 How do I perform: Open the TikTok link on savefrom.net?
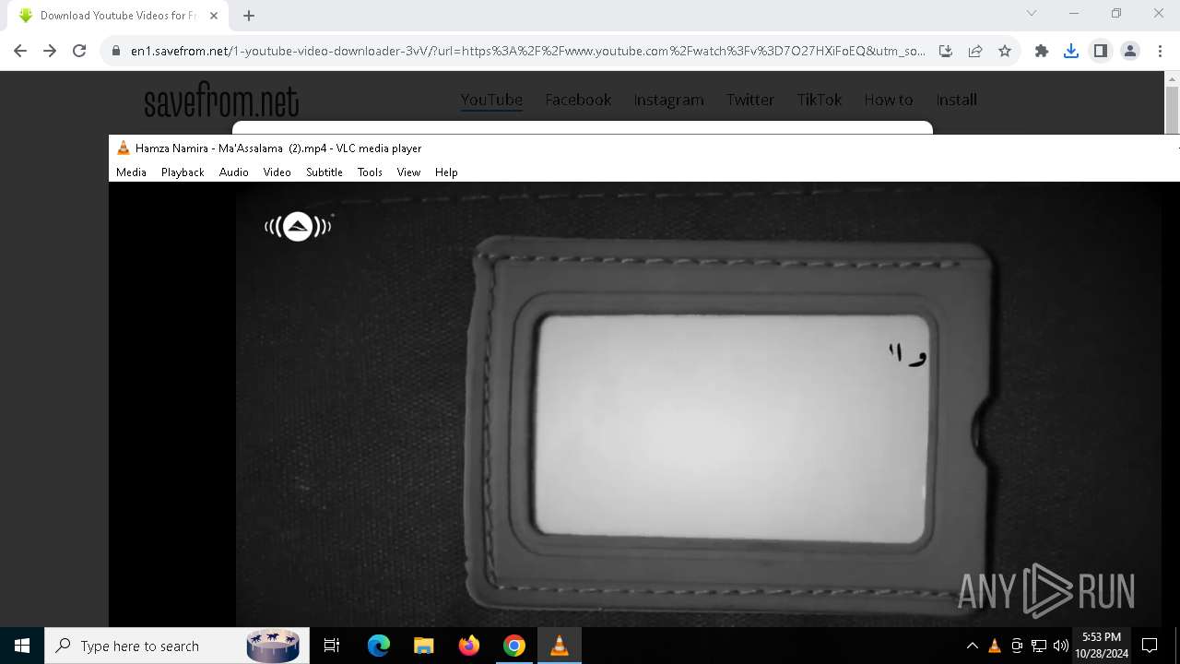coord(820,100)
